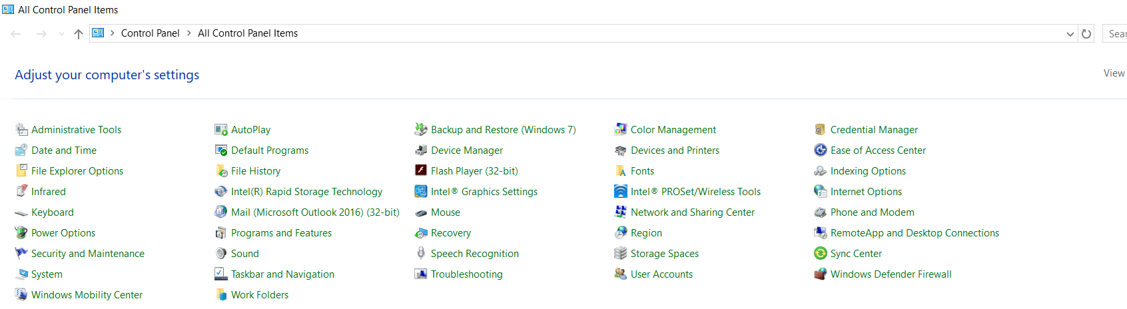Click the Windows Defender Firewall icon
This screenshot has height=309, width=1127.
click(x=820, y=274)
